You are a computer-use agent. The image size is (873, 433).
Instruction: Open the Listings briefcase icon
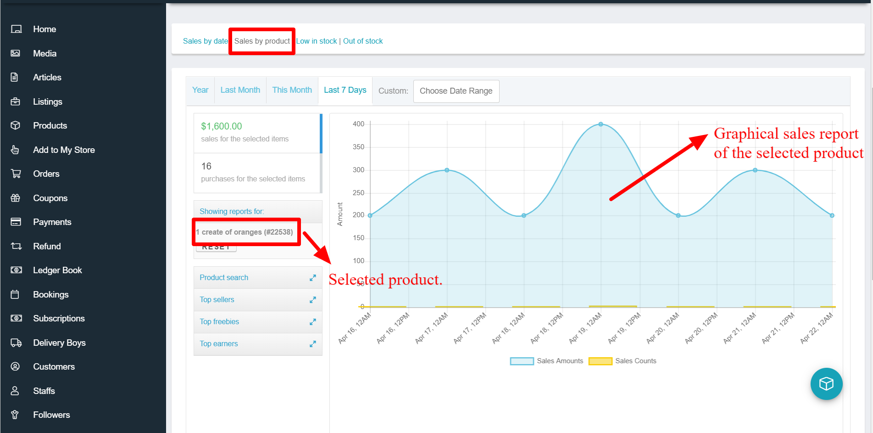coord(16,101)
